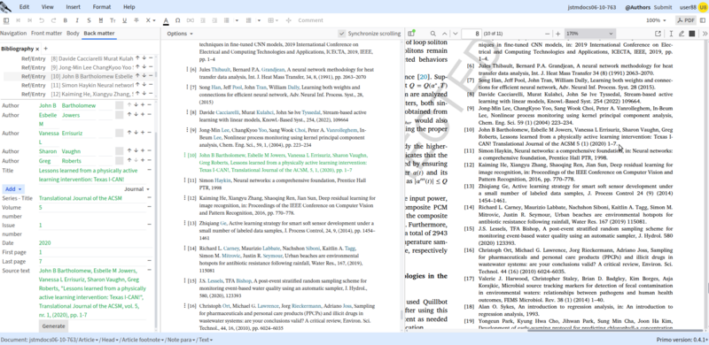Toggle PDF viewer sidebar icon
Viewport: 709px width, 345px height.
coord(411,34)
